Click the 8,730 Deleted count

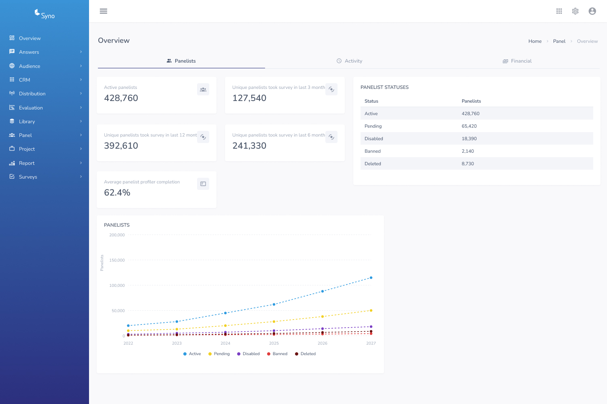468,164
